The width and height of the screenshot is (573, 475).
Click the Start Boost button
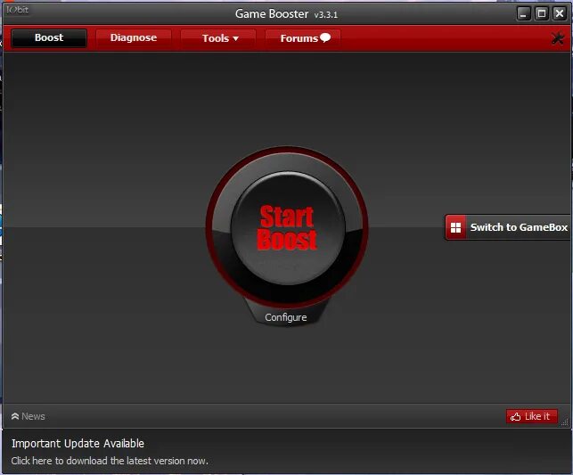288,228
